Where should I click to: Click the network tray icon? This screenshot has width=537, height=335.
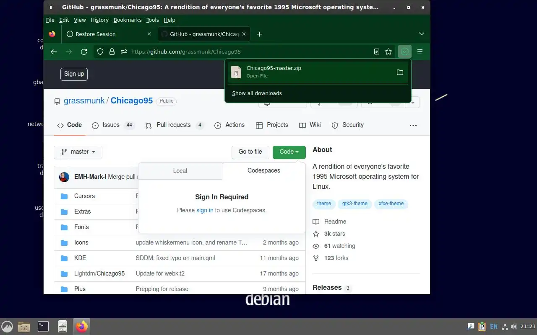click(505, 327)
